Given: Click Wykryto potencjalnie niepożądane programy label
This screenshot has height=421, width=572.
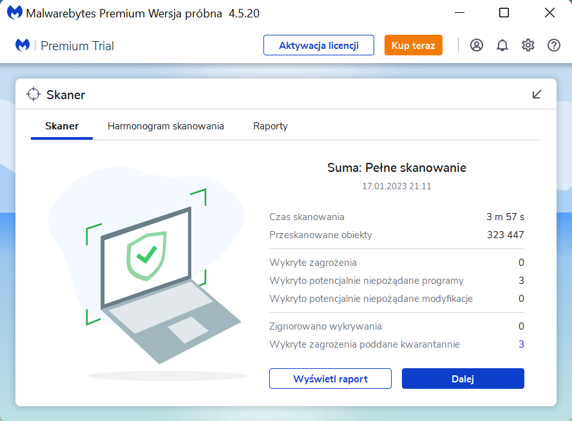Looking at the screenshot, I should 367,281.
